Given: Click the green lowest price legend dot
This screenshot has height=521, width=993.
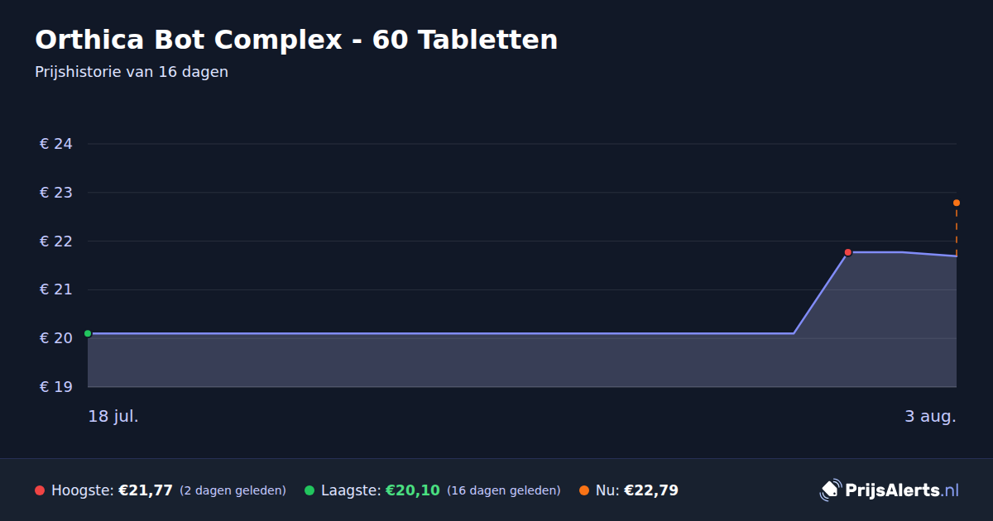Looking at the screenshot, I should (309, 490).
